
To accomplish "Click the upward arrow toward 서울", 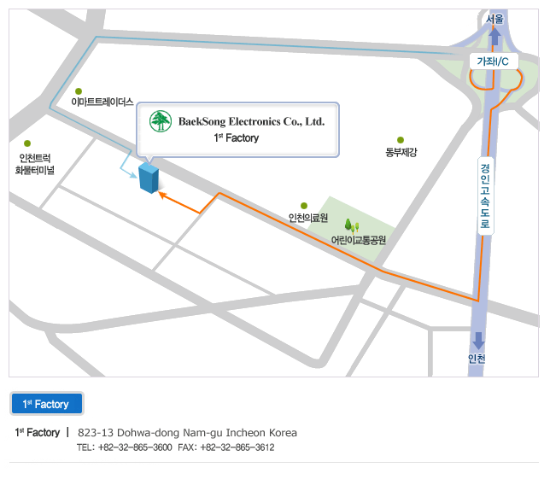I will (x=494, y=37).
